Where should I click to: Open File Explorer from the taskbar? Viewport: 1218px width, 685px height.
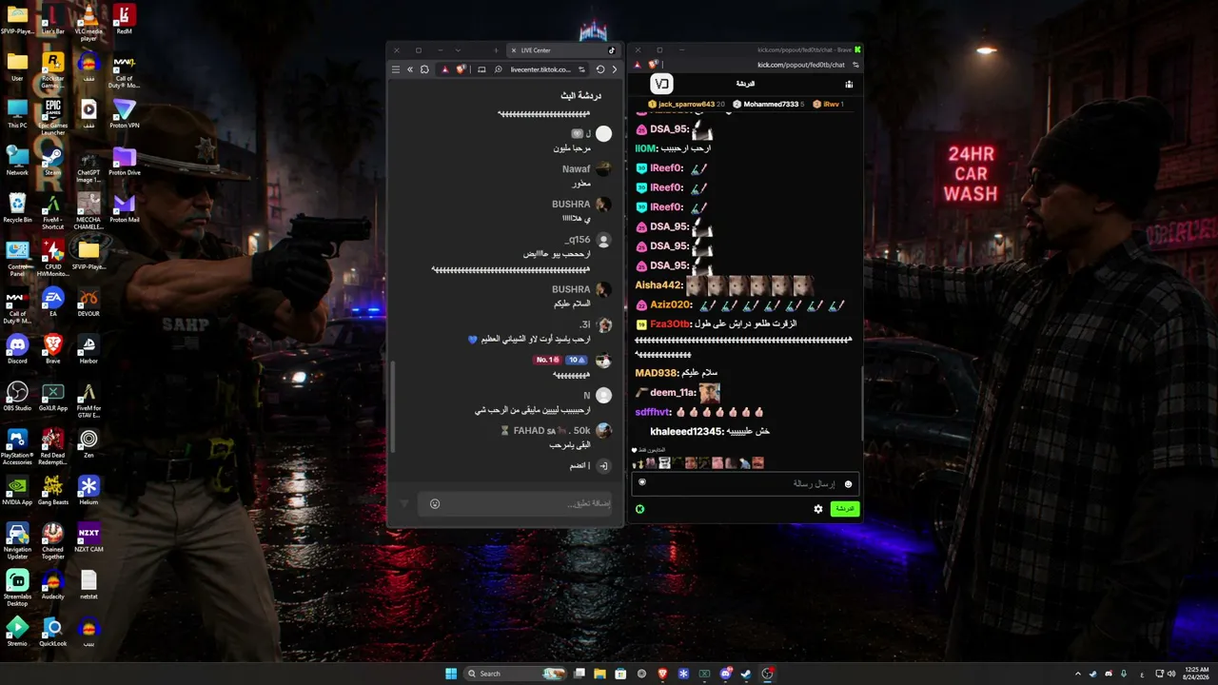[599, 674]
